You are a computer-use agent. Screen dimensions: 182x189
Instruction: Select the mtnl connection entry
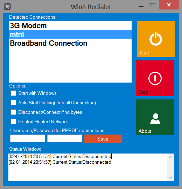[x=70, y=34]
